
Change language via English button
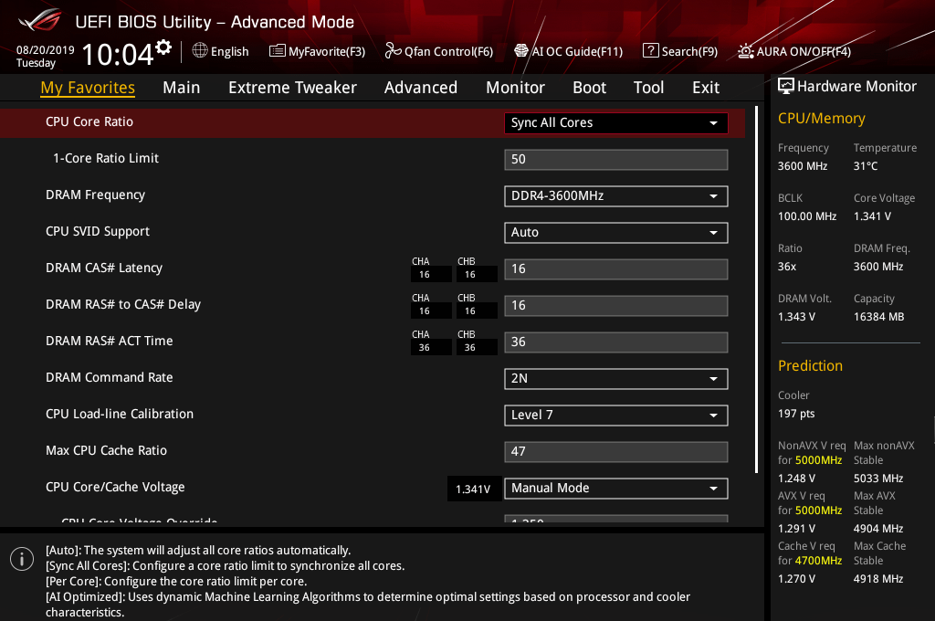click(x=229, y=51)
